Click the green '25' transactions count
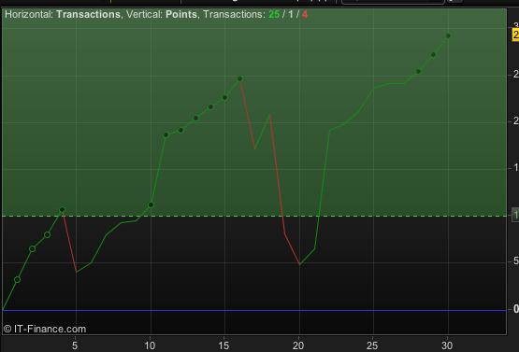The width and height of the screenshot is (519, 352). click(x=274, y=15)
